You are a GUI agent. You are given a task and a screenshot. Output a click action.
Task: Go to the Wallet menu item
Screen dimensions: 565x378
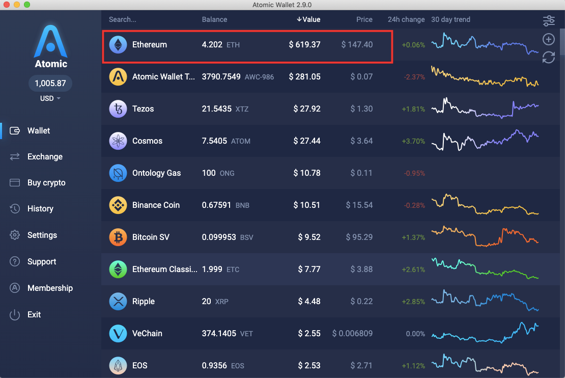[x=39, y=130]
